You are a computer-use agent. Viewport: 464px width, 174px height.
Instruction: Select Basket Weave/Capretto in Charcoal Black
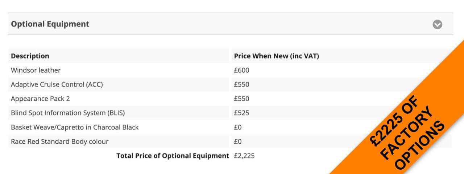pos(75,127)
